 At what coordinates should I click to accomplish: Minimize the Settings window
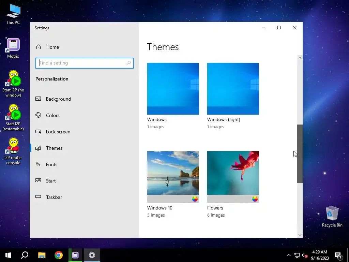pos(263,28)
